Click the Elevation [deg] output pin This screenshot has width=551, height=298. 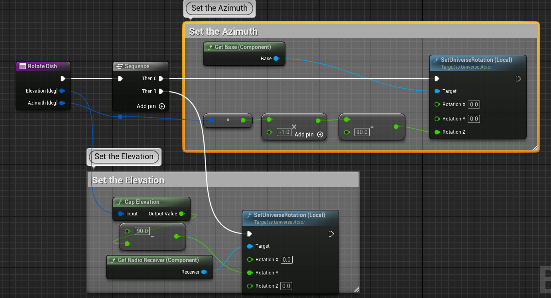[x=62, y=91]
